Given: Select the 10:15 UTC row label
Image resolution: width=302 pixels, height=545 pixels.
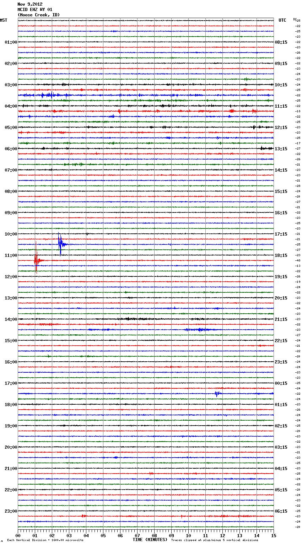Looking at the screenshot, I should (281, 85).
